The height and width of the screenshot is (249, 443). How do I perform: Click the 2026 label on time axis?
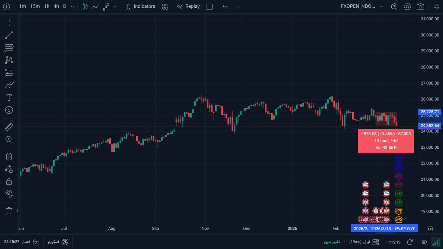pos(292,228)
